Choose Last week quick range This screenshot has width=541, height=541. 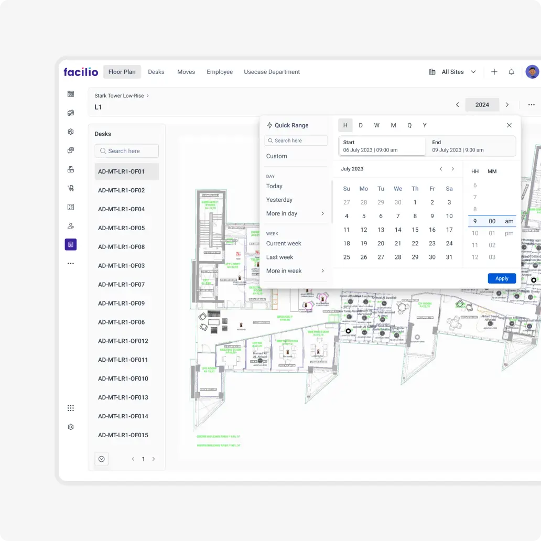[279, 257]
